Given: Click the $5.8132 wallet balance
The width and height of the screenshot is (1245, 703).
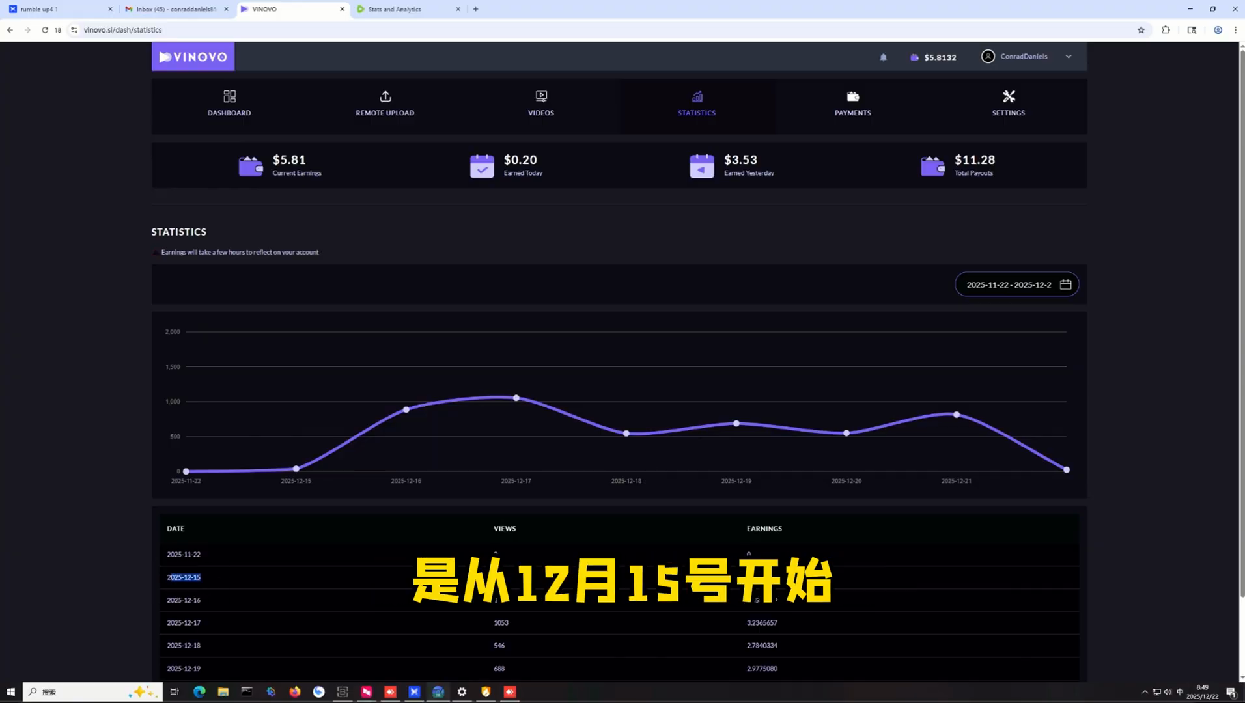Looking at the screenshot, I should (x=933, y=57).
